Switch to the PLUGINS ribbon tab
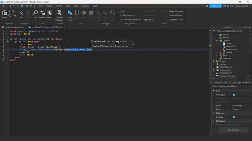The width and height of the screenshot is (252, 141). [85, 6]
